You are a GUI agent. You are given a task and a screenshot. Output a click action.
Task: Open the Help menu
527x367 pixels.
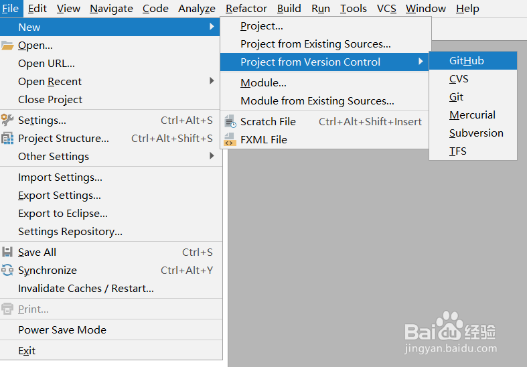(467, 9)
